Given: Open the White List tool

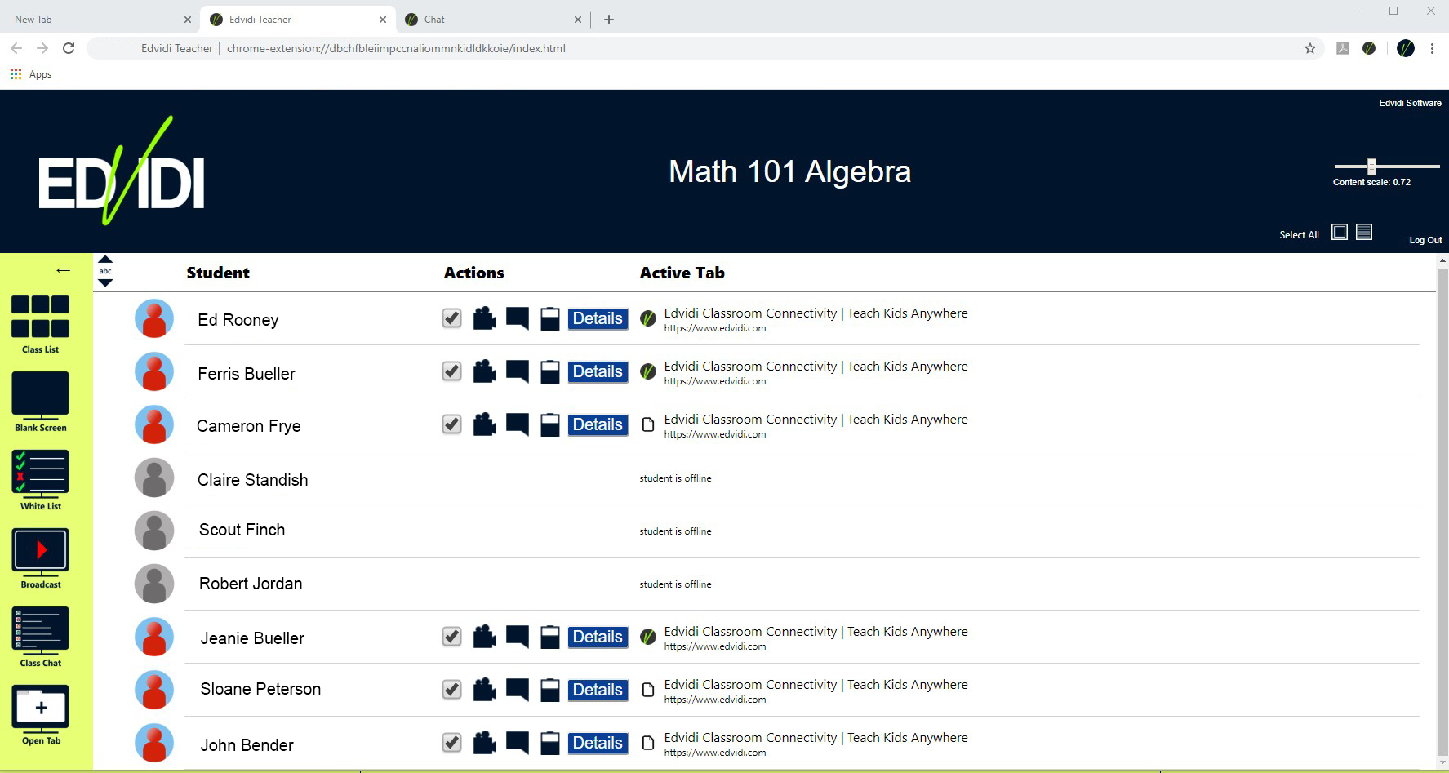Looking at the screenshot, I should (40, 480).
